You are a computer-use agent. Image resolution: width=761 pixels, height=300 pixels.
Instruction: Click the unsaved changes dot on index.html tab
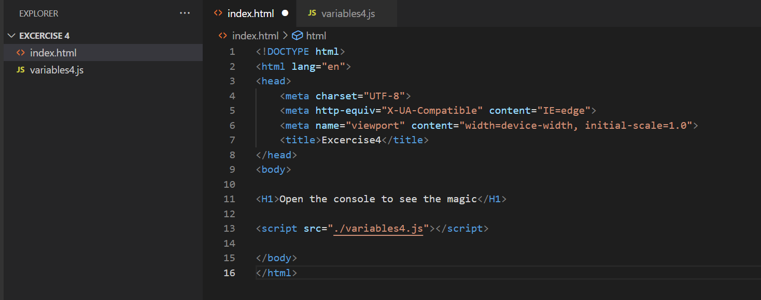[285, 13]
